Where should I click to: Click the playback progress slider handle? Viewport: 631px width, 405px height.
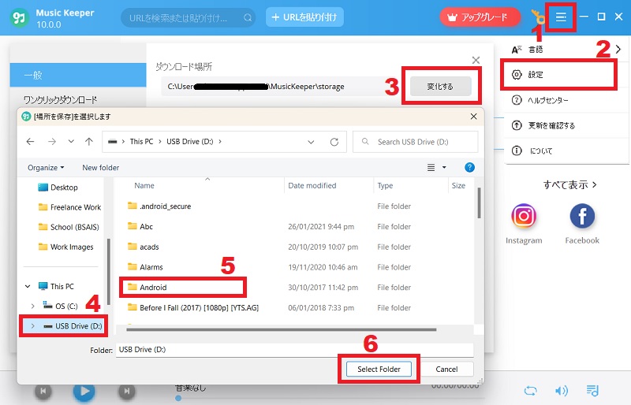(x=178, y=398)
